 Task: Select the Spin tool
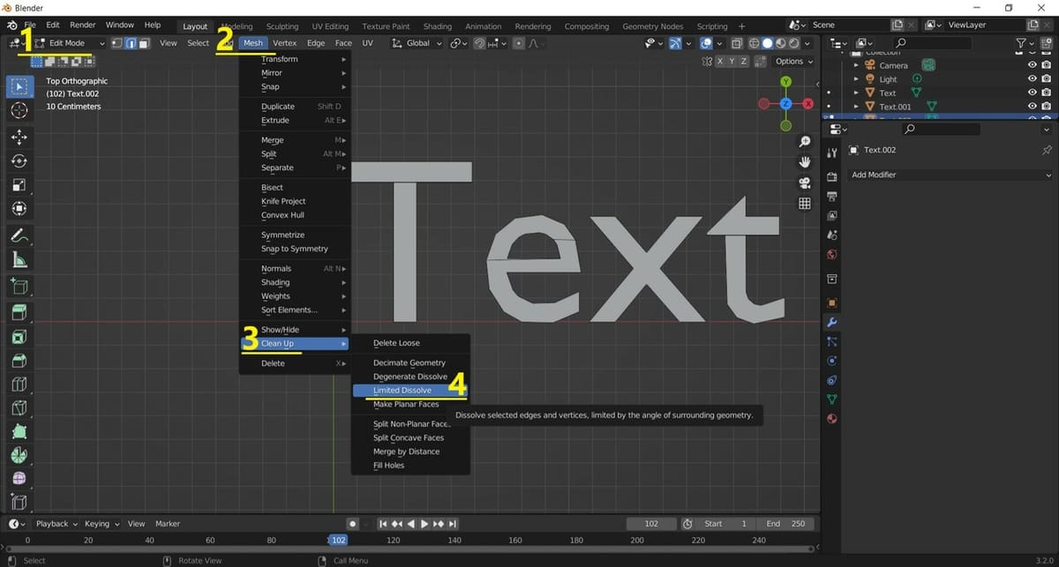[x=19, y=457]
